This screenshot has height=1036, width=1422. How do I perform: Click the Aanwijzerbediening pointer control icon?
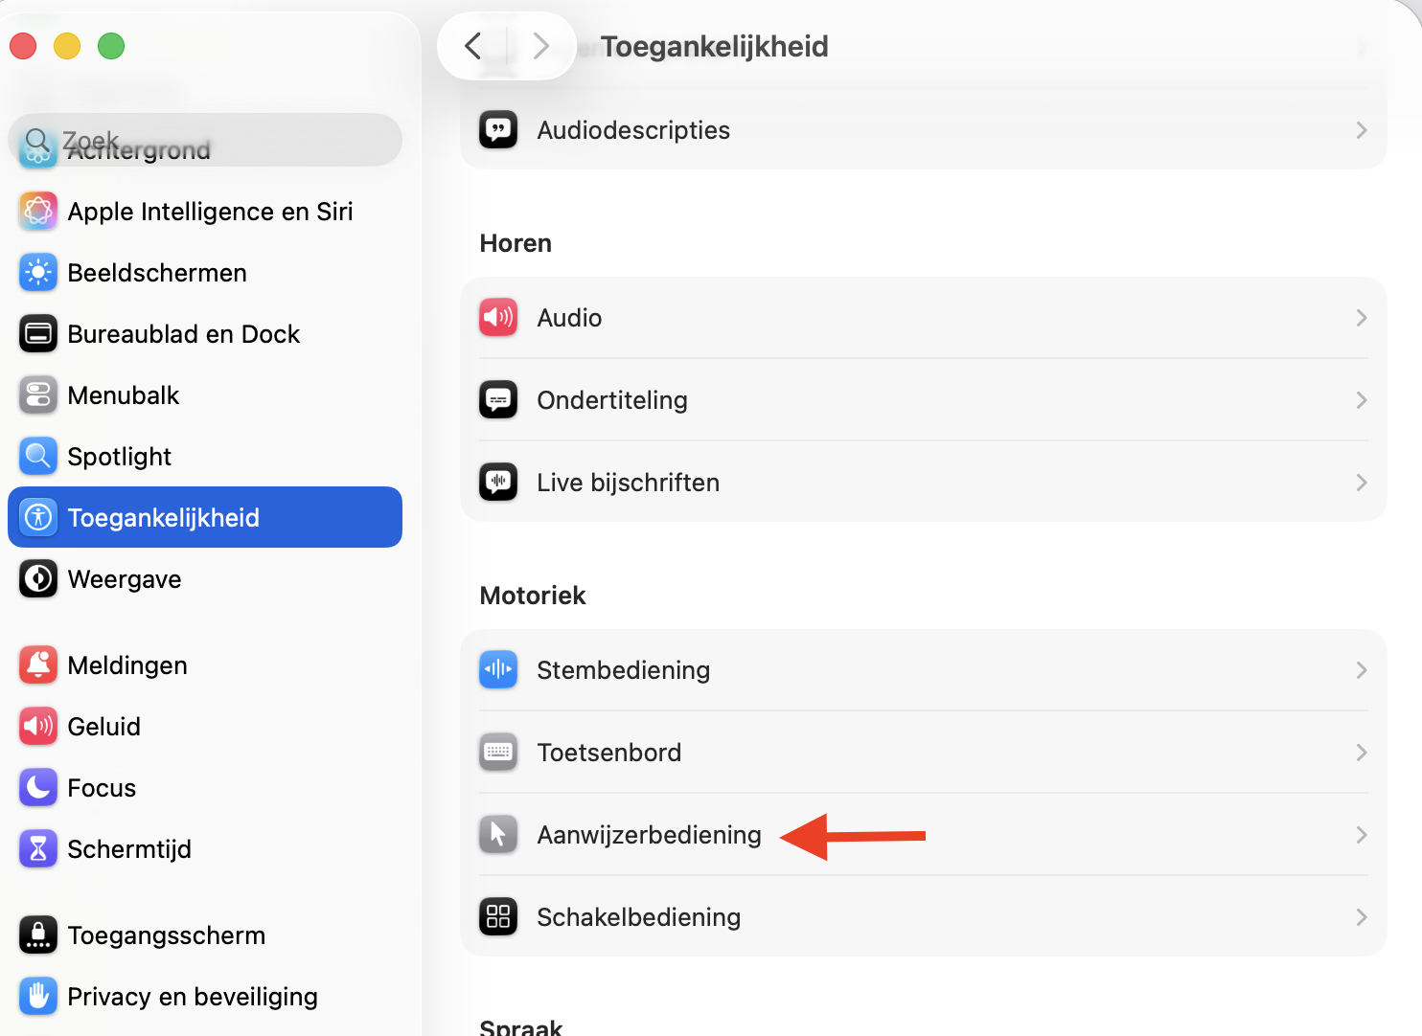point(497,834)
